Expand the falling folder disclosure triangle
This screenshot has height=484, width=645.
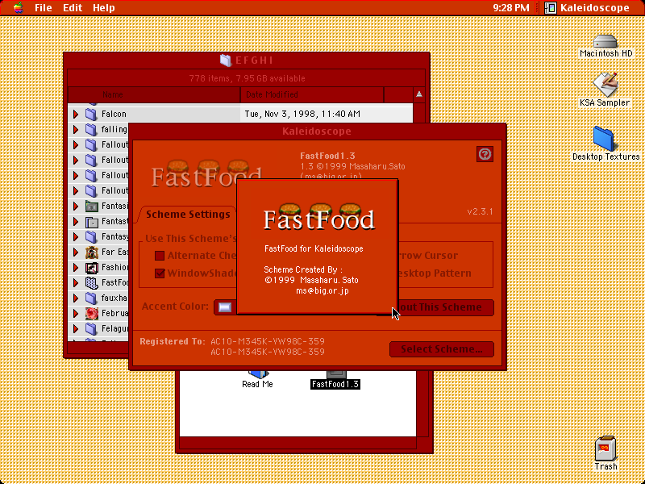76,130
